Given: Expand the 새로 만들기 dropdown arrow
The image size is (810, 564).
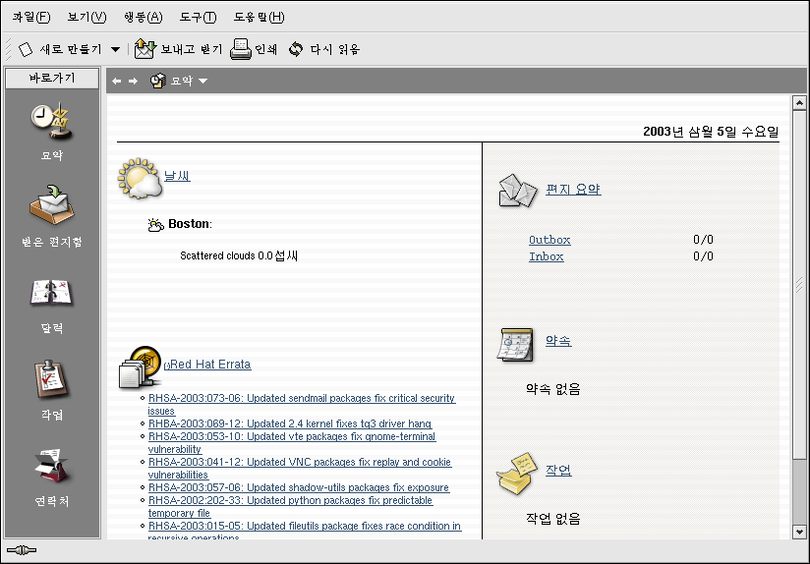Looking at the screenshot, I should 115,49.
